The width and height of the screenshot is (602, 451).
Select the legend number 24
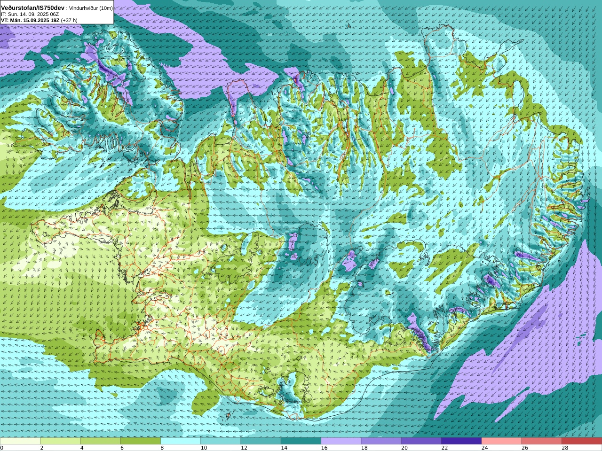(484, 448)
